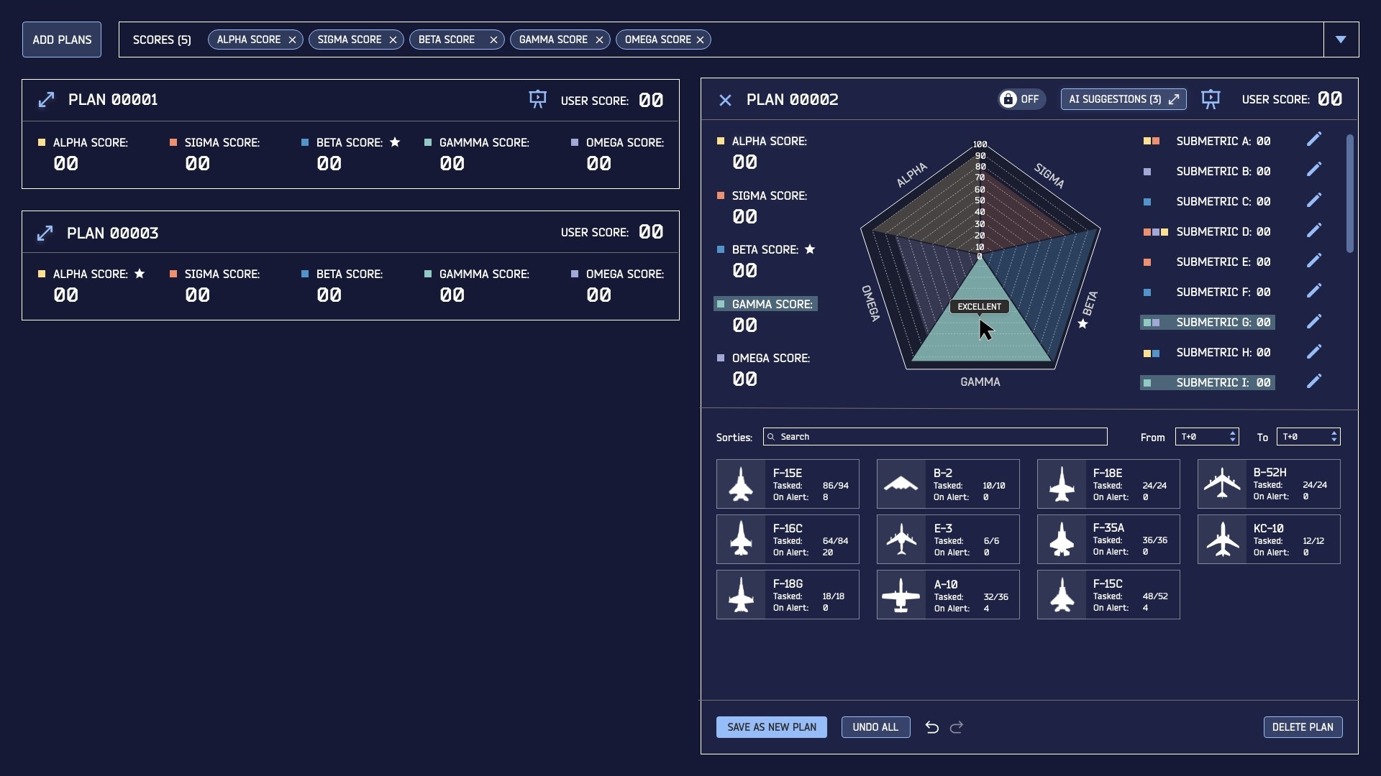Select the A-10 sortie card
This screenshot has height=776, width=1381.
(x=948, y=595)
